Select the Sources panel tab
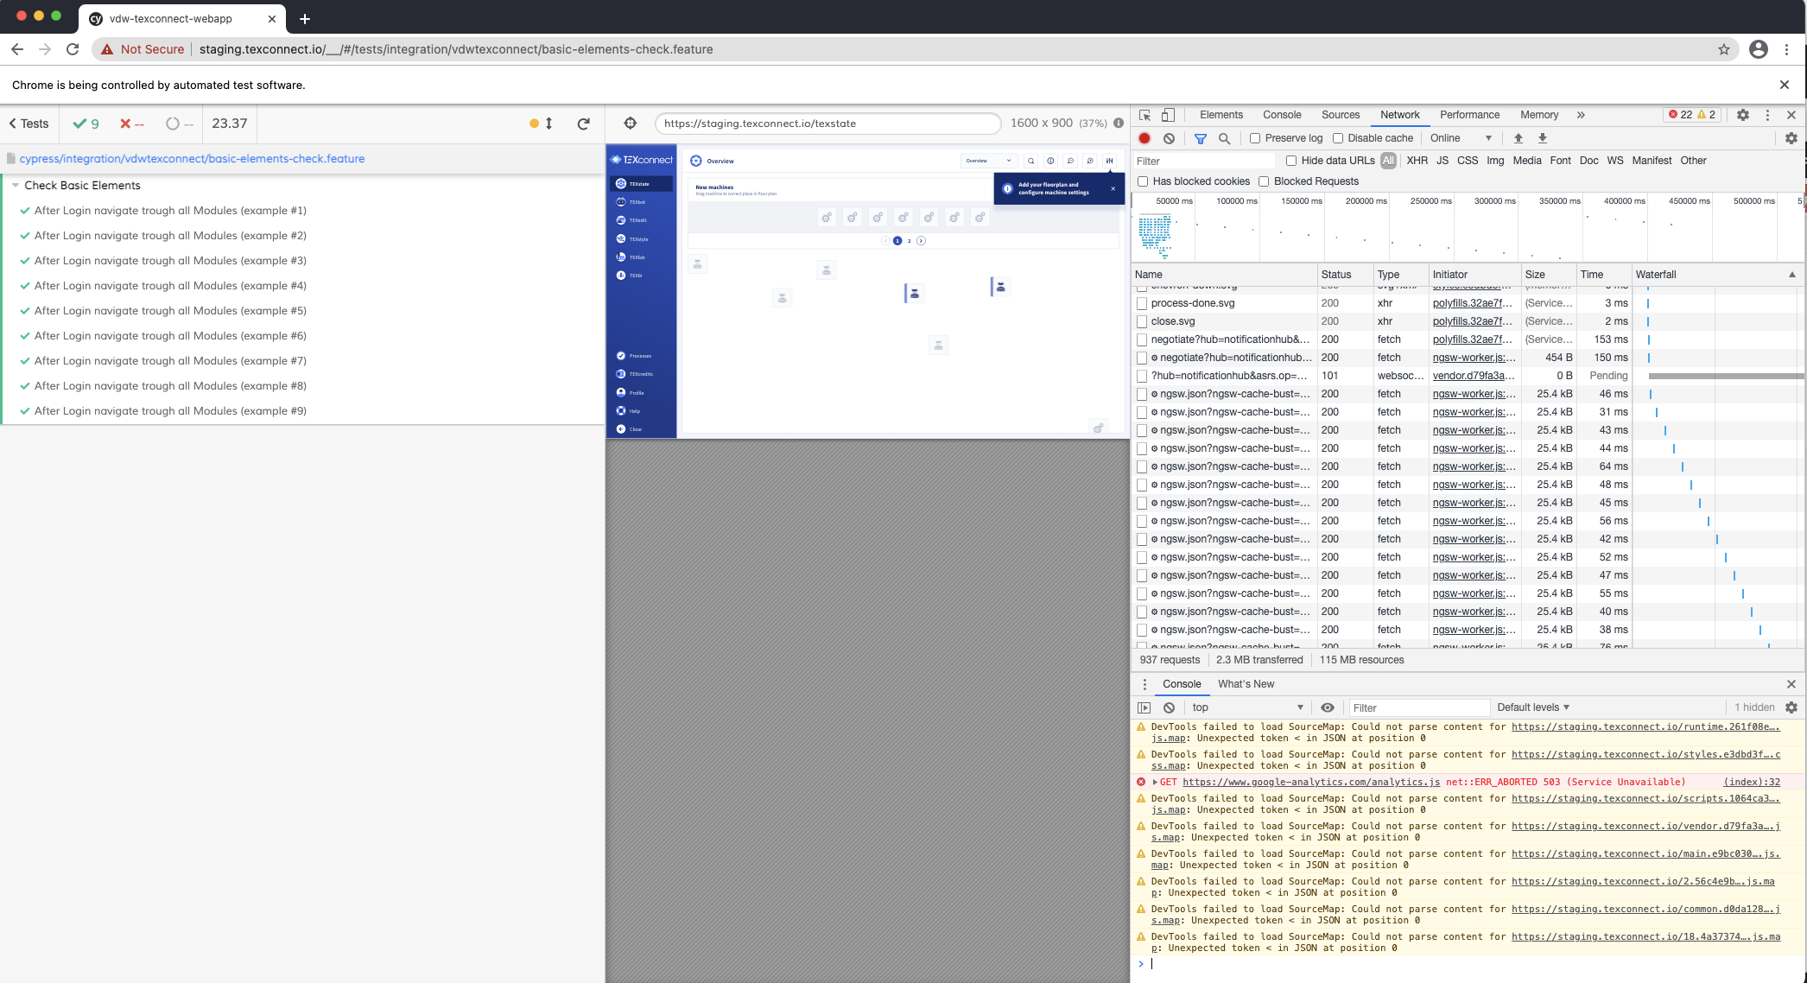The image size is (1807, 983). pyautogui.click(x=1341, y=114)
